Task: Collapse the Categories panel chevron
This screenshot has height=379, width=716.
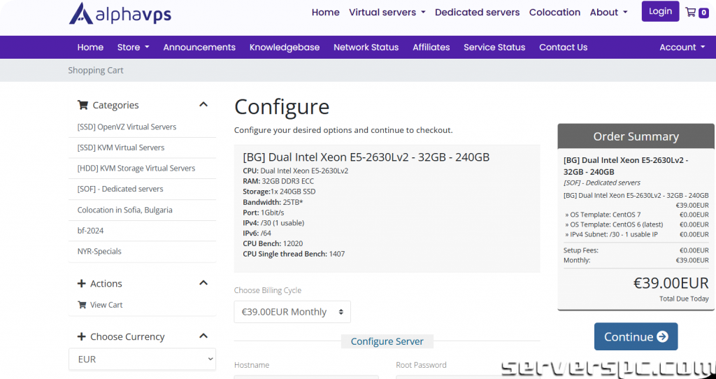Action: [x=203, y=105]
